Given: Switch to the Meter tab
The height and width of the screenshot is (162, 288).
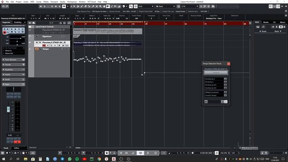Looking at the screenshot, I should (x=283, y=22).
